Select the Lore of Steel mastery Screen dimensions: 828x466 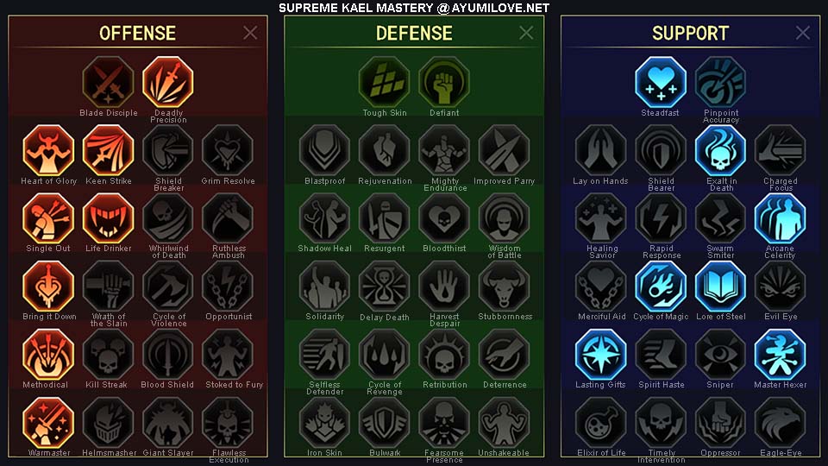720,287
